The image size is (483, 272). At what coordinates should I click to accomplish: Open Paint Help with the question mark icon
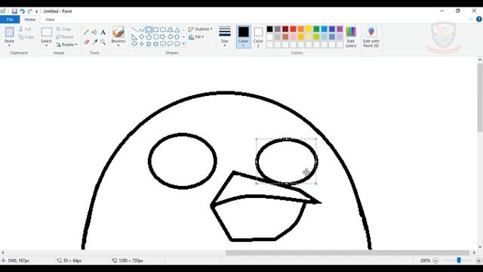point(478,19)
